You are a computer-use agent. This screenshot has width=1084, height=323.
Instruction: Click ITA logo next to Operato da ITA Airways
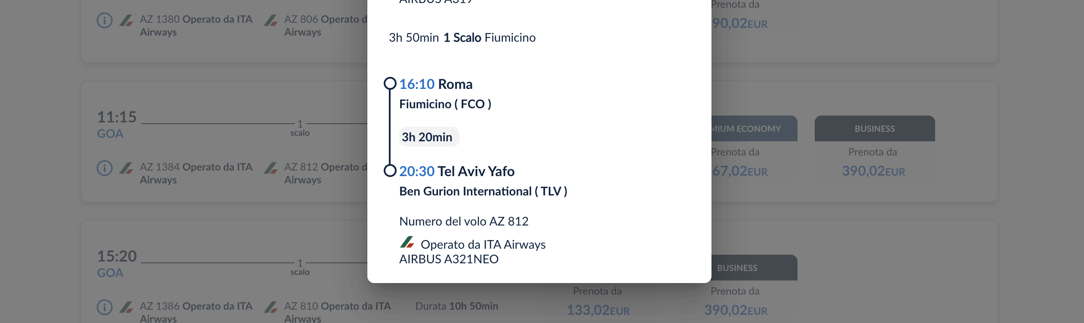tap(407, 242)
